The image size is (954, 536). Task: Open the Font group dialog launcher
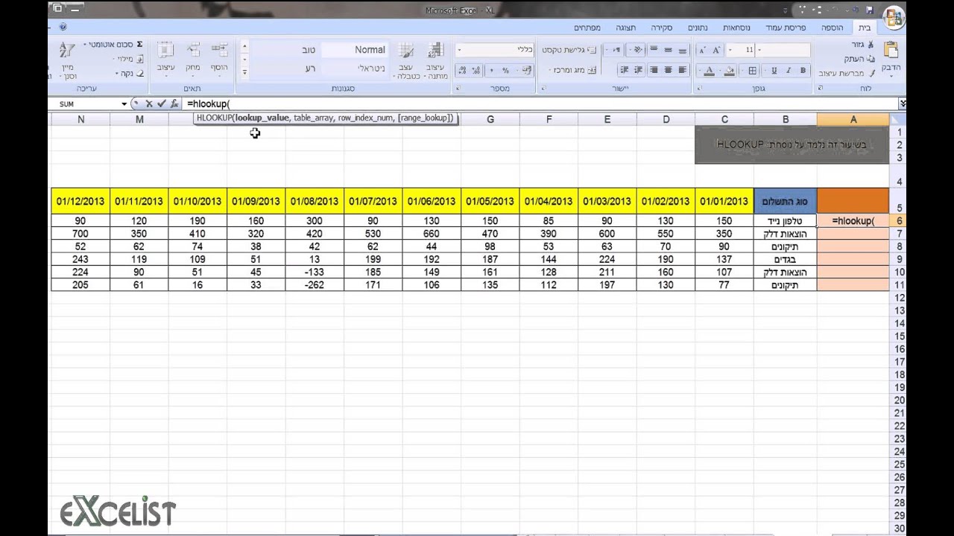[x=700, y=88]
